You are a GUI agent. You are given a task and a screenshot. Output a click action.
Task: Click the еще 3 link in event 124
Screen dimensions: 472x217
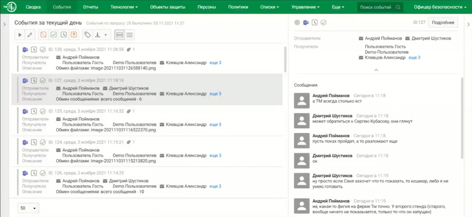coord(215,155)
